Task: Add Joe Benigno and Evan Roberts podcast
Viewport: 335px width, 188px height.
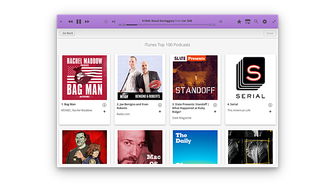Action: coord(159,112)
